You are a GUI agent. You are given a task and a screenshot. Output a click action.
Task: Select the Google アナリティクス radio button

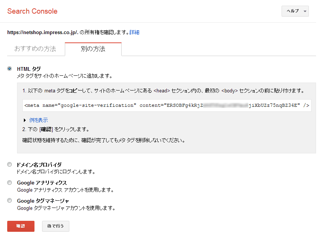coord(9,183)
